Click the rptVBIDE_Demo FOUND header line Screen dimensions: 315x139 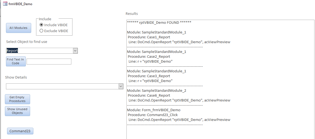(x=159, y=22)
